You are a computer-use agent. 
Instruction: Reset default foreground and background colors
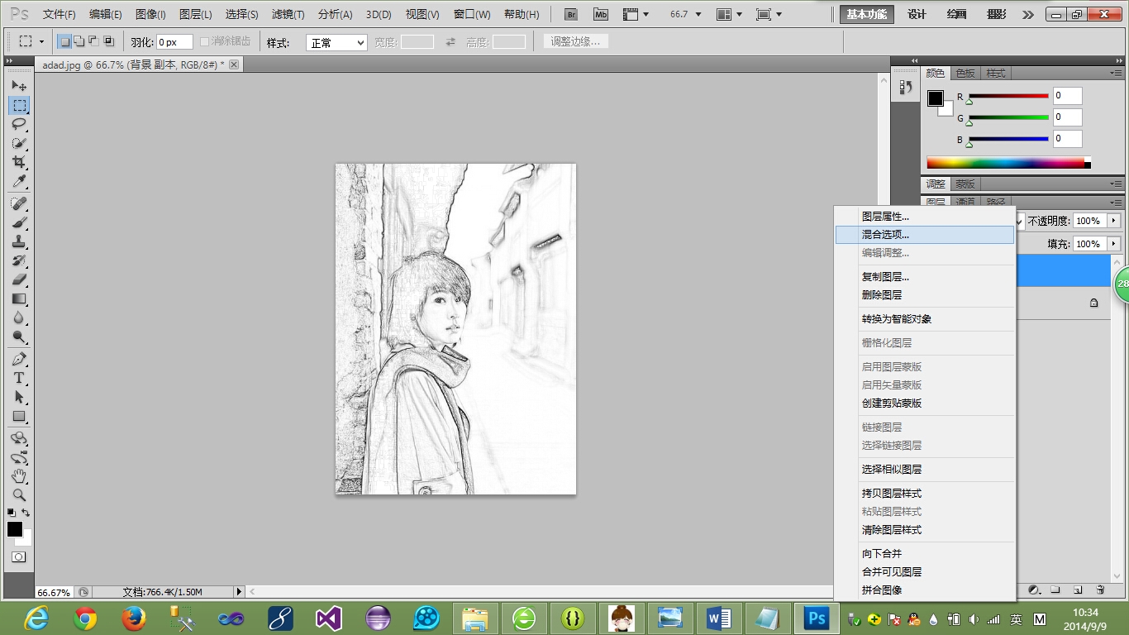[12, 513]
